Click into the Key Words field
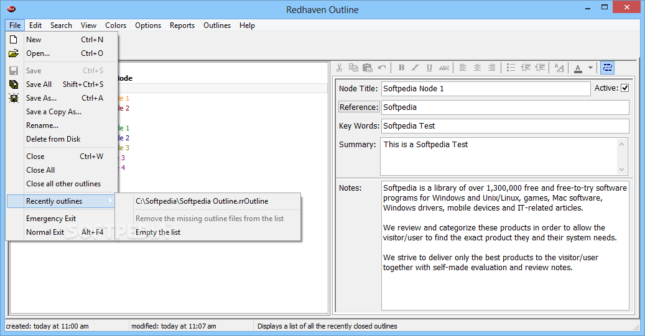645x336 pixels. (505, 125)
